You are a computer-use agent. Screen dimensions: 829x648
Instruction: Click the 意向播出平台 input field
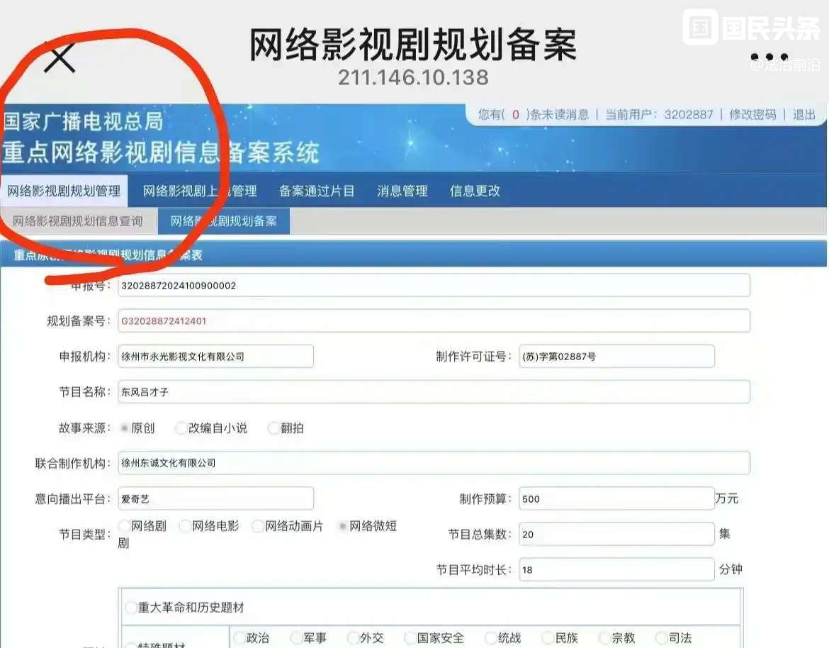(x=215, y=498)
